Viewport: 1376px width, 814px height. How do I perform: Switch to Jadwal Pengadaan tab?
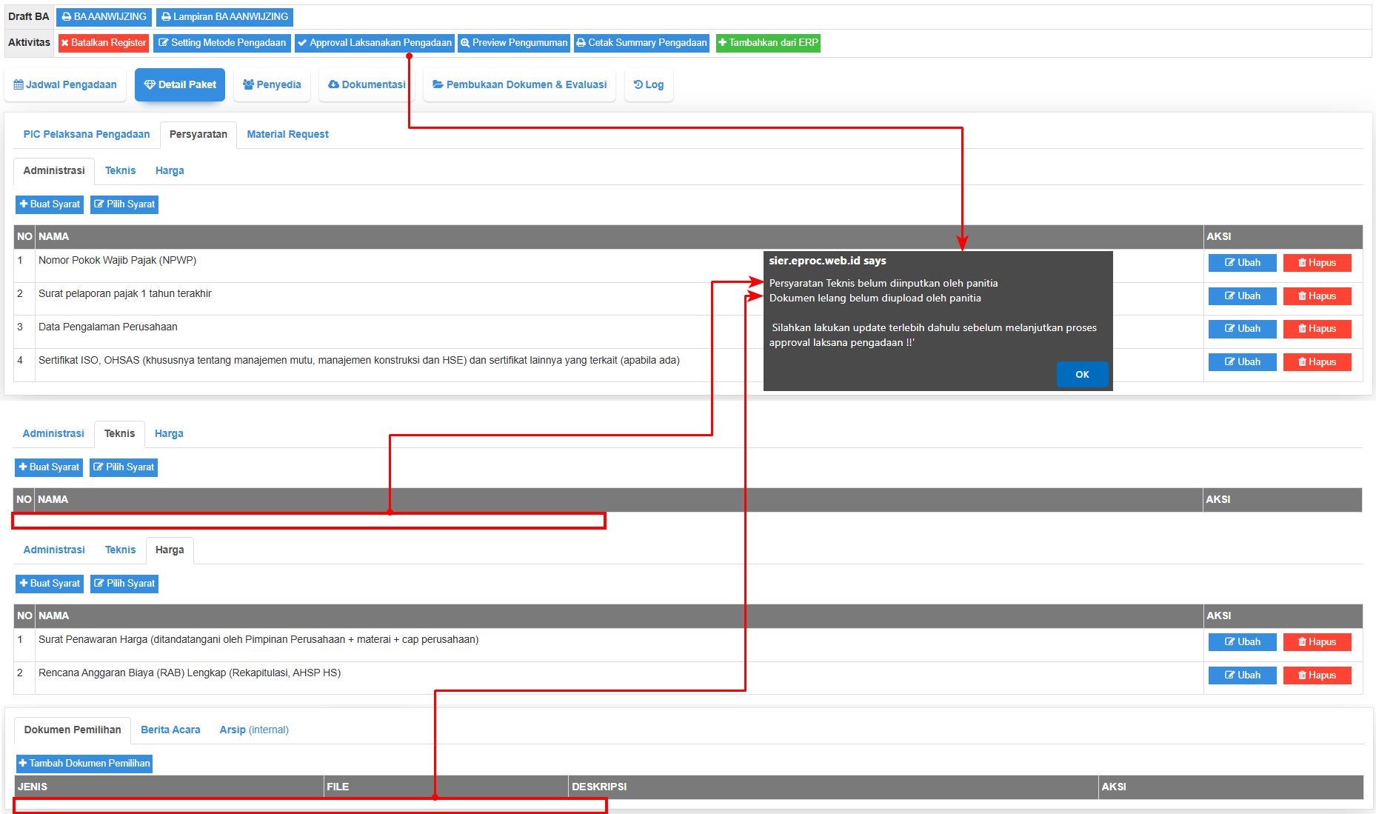[65, 85]
